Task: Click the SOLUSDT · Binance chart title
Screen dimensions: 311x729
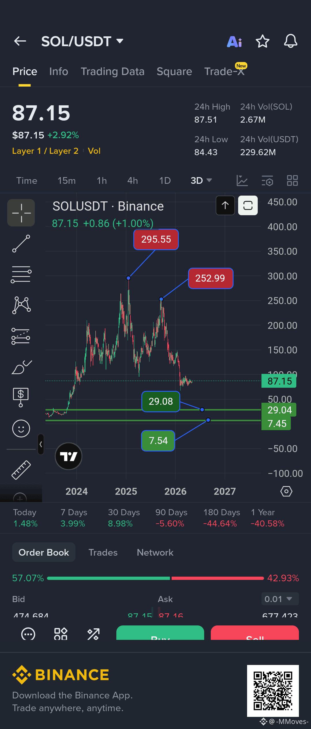Action: coord(108,206)
